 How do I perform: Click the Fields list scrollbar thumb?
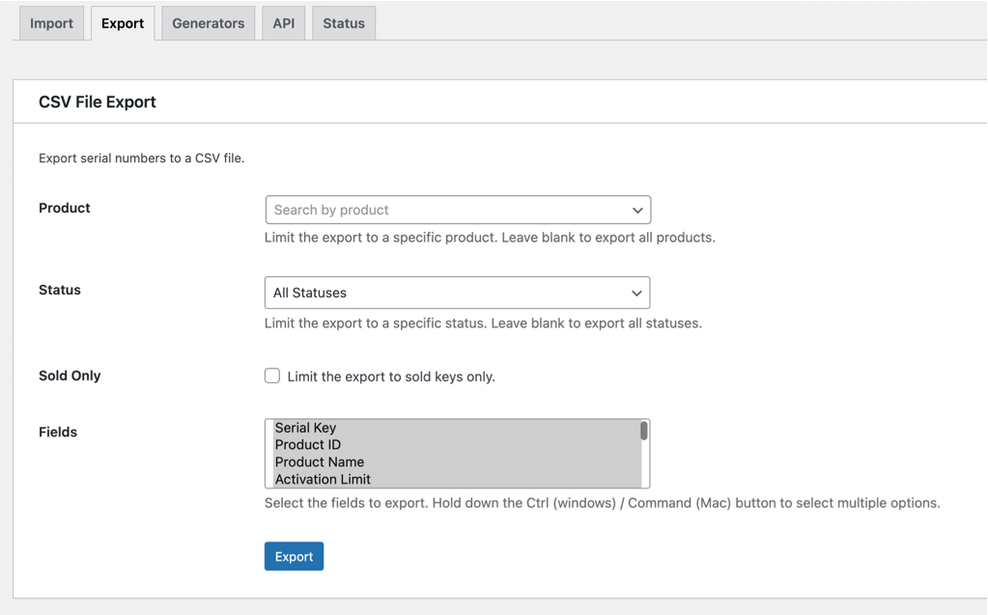click(644, 431)
